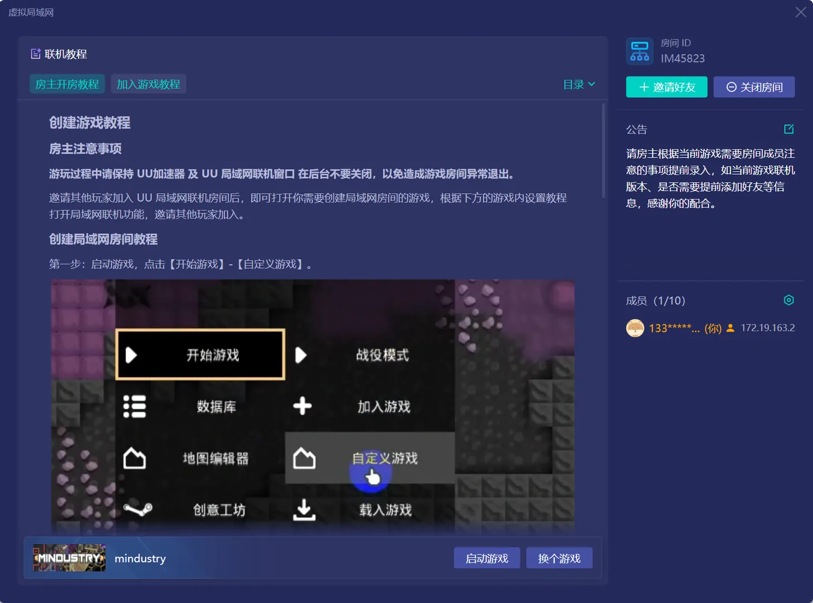Close the 虚拟局域网 window
Screen dimensions: 813x603
(801, 12)
